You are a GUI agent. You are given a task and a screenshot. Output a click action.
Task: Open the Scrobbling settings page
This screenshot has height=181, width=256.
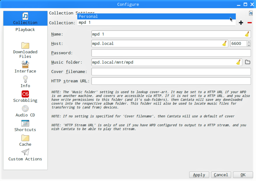click(25, 96)
